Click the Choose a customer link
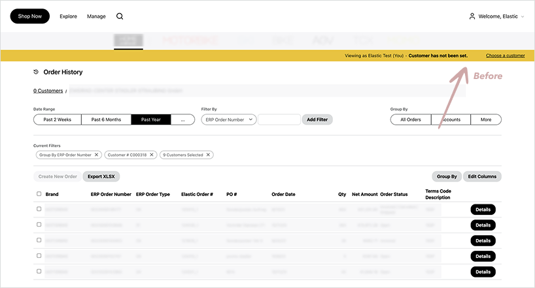Viewport: 535px width, 288px height. click(505, 56)
